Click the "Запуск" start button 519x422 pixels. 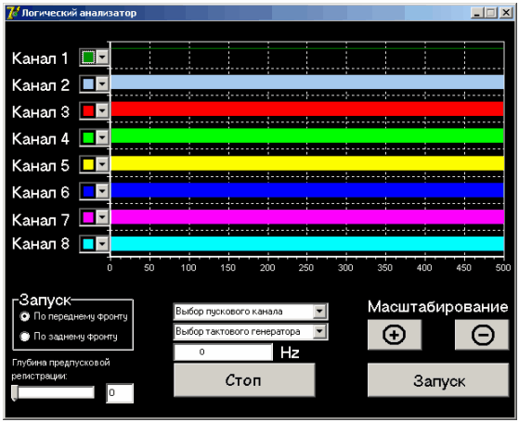(x=438, y=380)
